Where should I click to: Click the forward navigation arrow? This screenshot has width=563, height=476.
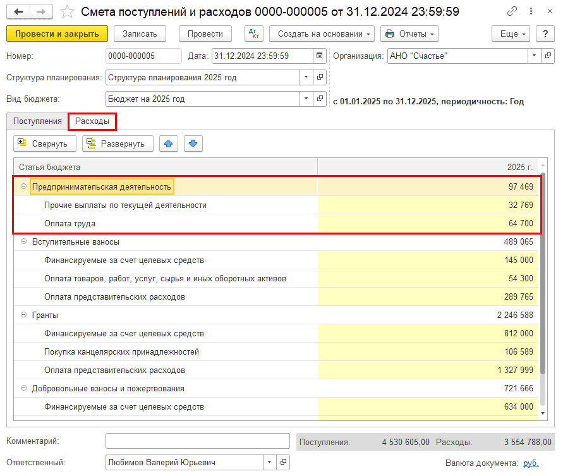tap(41, 12)
